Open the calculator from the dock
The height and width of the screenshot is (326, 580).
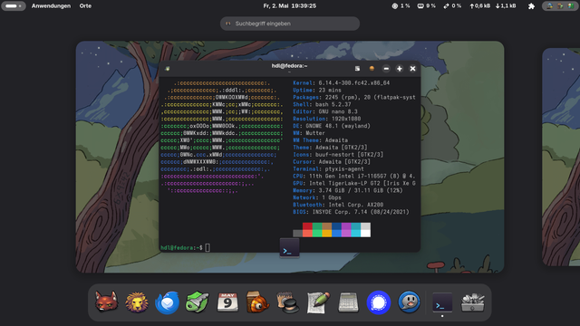(348, 302)
